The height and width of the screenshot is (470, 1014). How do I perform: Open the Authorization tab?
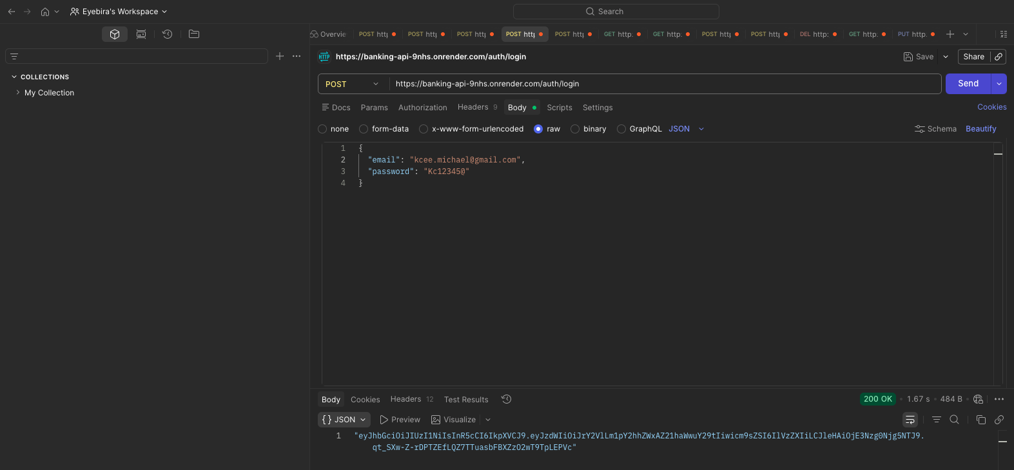pyautogui.click(x=423, y=108)
